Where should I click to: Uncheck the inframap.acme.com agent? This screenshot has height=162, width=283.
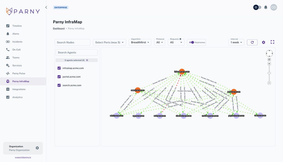(x=59, y=68)
